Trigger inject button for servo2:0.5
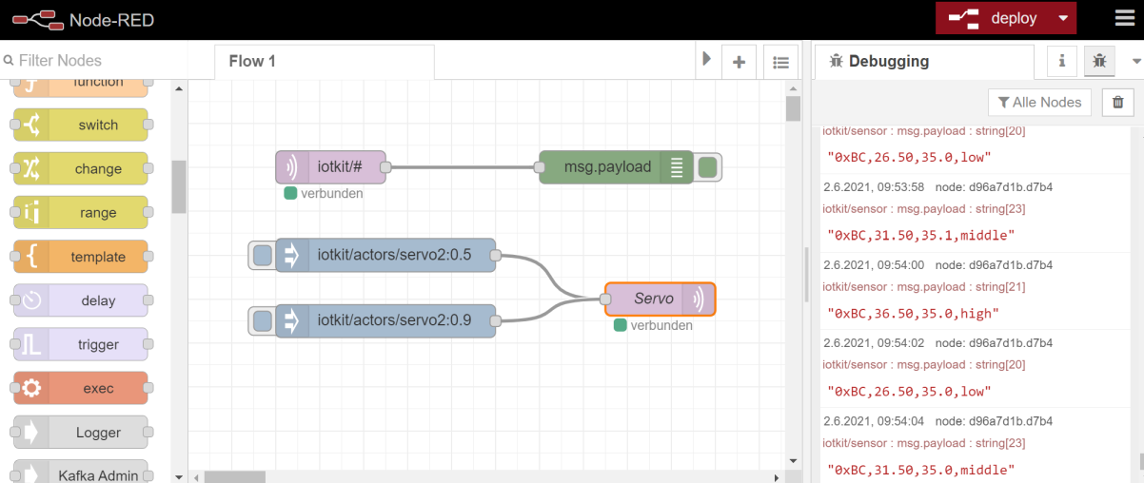This screenshot has width=1144, height=483. [262, 255]
